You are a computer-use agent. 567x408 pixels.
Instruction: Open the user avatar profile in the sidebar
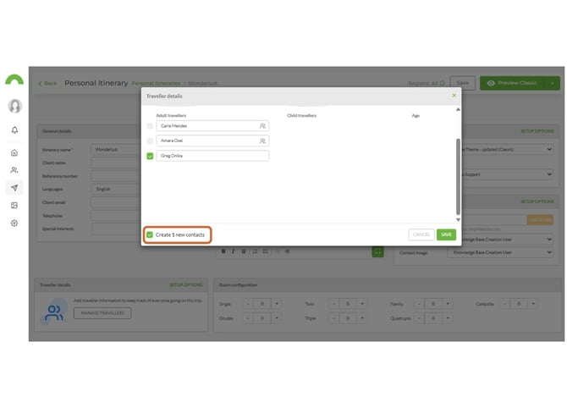click(x=15, y=106)
